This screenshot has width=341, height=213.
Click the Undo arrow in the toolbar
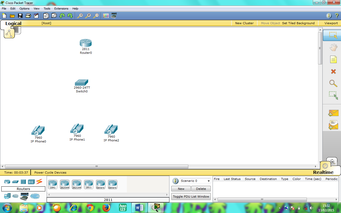coord(62,16)
